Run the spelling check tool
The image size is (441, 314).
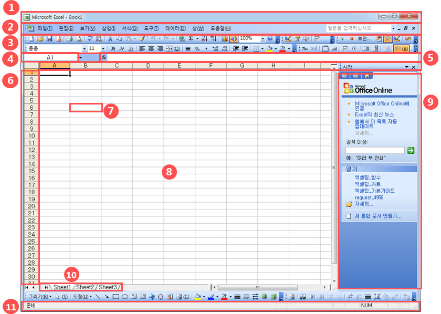point(90,39)
